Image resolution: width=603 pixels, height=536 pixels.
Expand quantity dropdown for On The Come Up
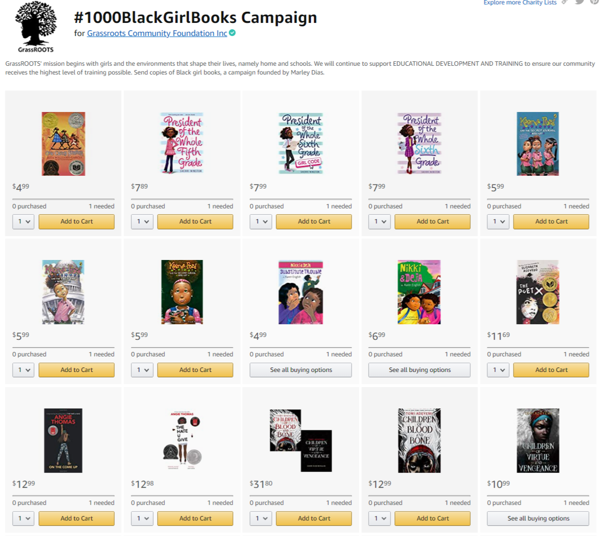pyautogui.click(x=23, y=518)
